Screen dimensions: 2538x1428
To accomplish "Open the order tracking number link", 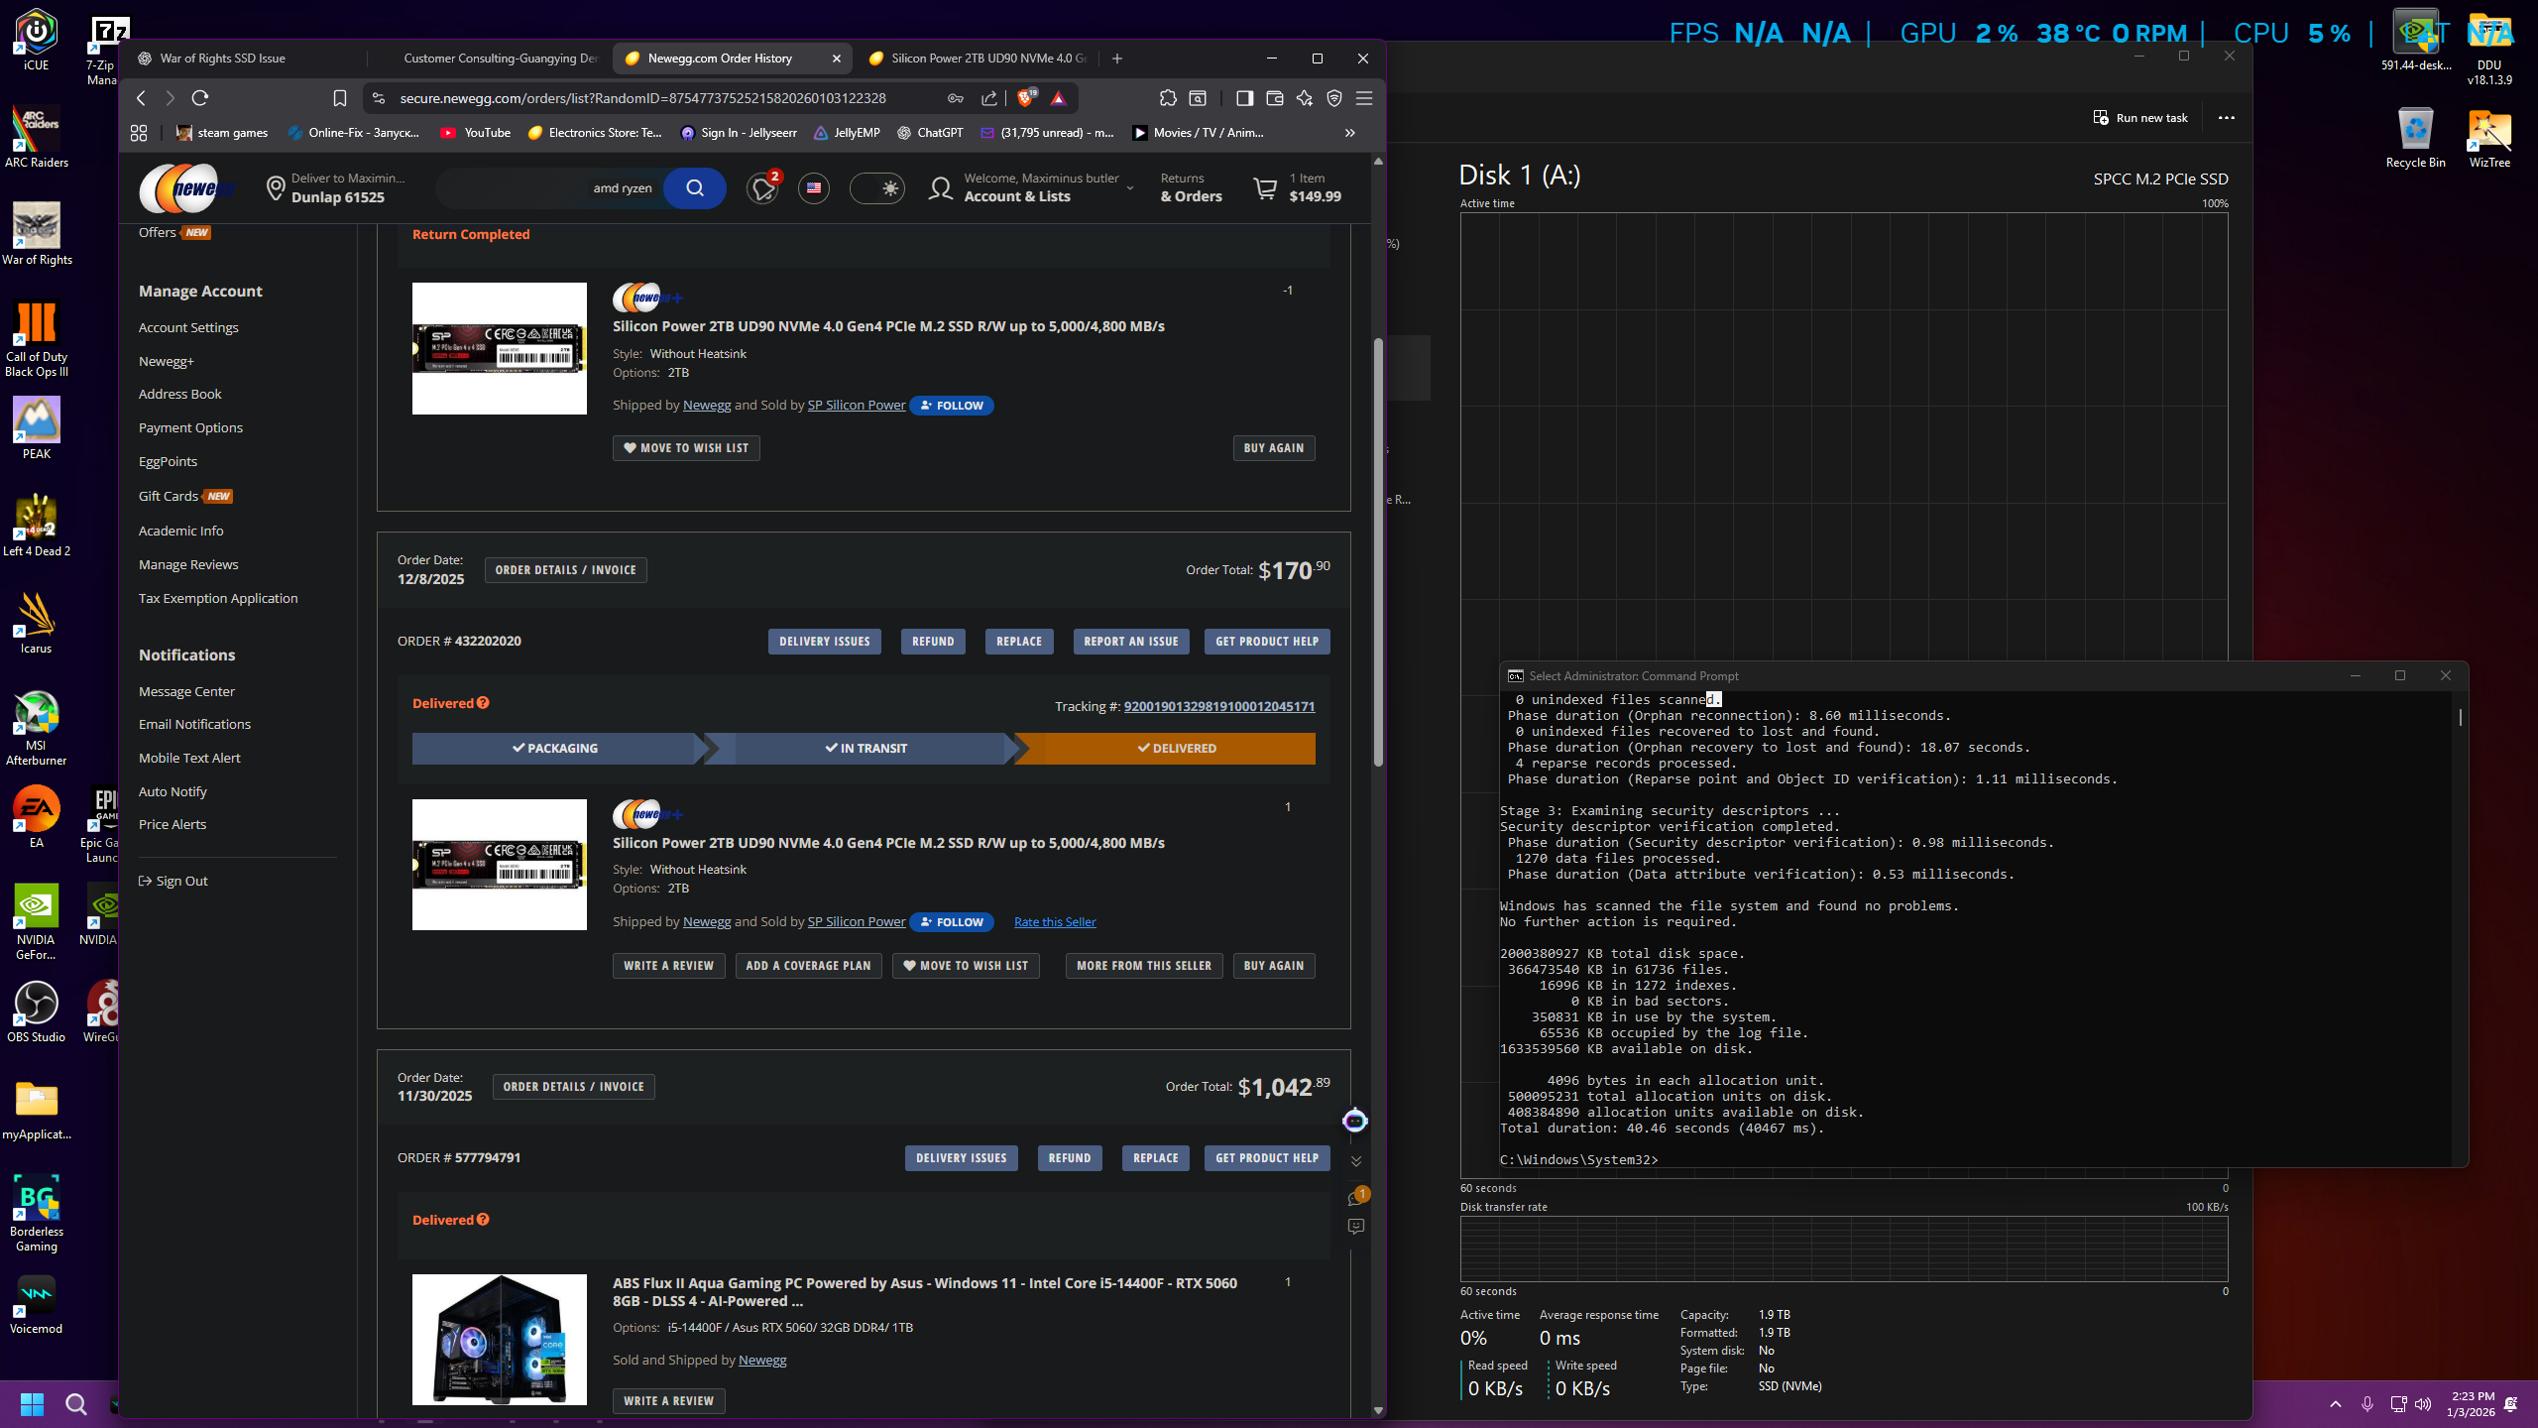I will point(1218,706).
